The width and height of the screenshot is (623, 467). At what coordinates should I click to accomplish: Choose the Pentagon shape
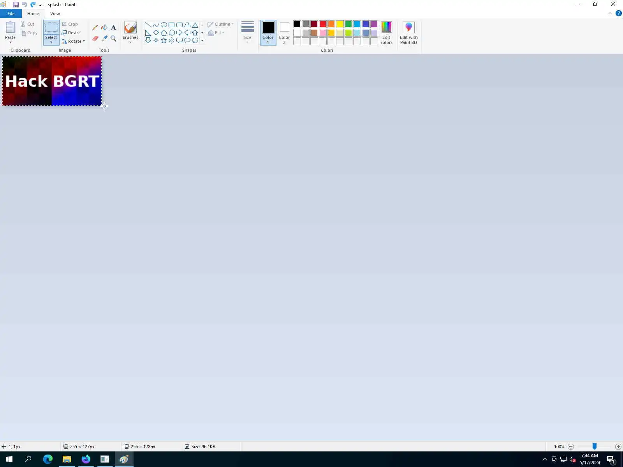coord(164,33)
